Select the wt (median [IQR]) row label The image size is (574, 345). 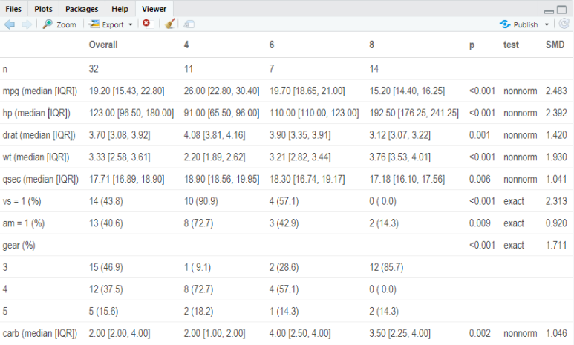coord(36,157)
